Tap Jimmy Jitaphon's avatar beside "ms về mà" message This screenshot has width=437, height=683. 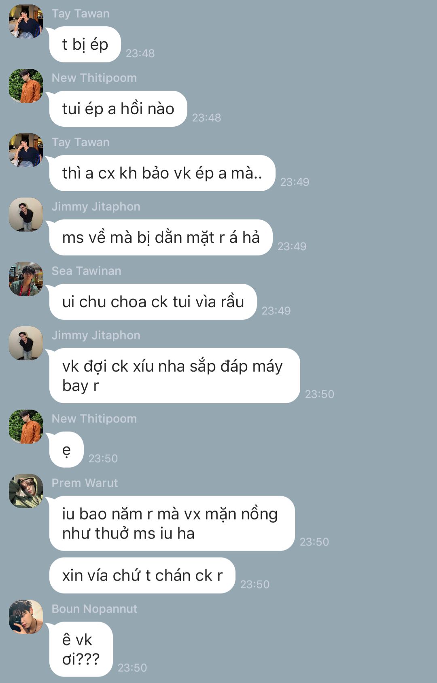click(x=26, y=215)
